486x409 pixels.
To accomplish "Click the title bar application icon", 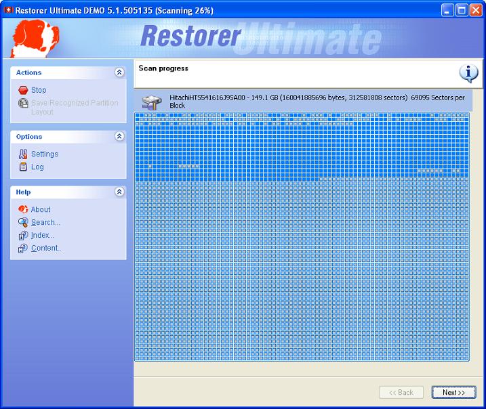I will pos(8,10).
